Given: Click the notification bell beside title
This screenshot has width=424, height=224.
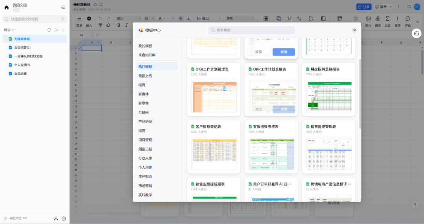Looking at the screenshot, I should tap(101, 5).
